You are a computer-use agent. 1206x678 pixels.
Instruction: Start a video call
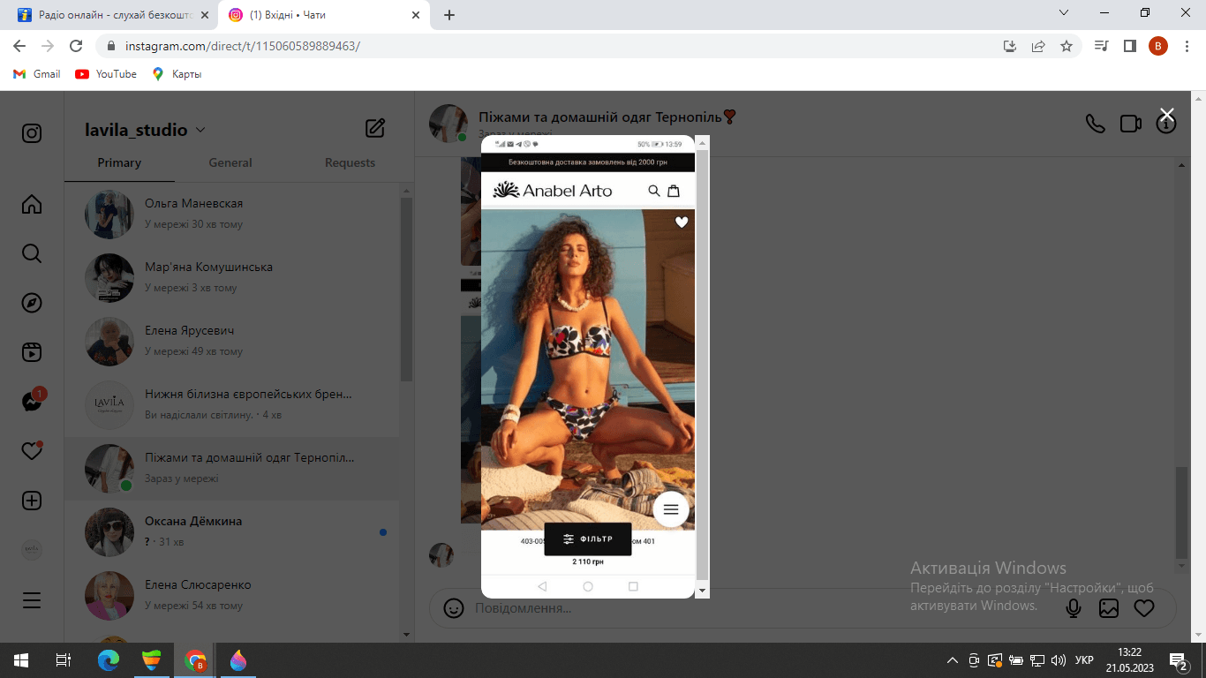tap(1131, 124)
